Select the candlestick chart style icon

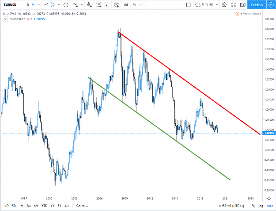[53, 5]
